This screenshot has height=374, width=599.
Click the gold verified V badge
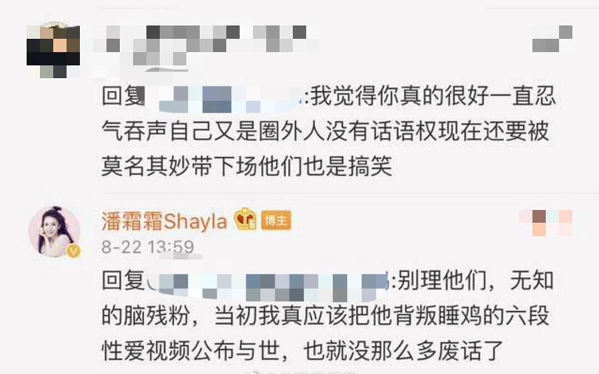74,251
